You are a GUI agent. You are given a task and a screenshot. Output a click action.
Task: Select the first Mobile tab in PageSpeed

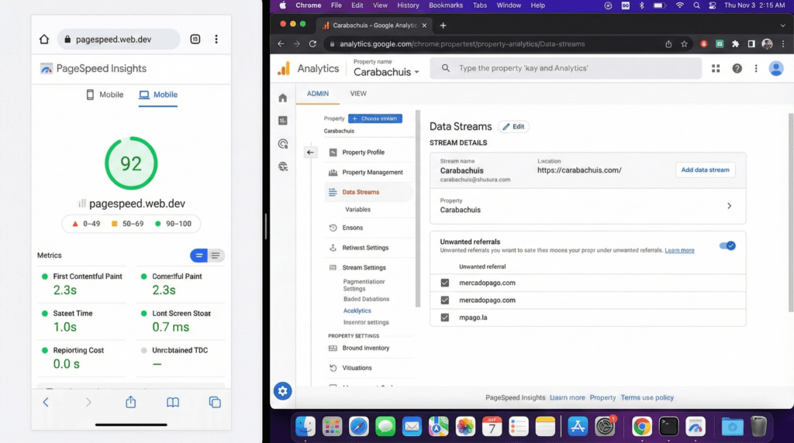[x=105, y=94]
